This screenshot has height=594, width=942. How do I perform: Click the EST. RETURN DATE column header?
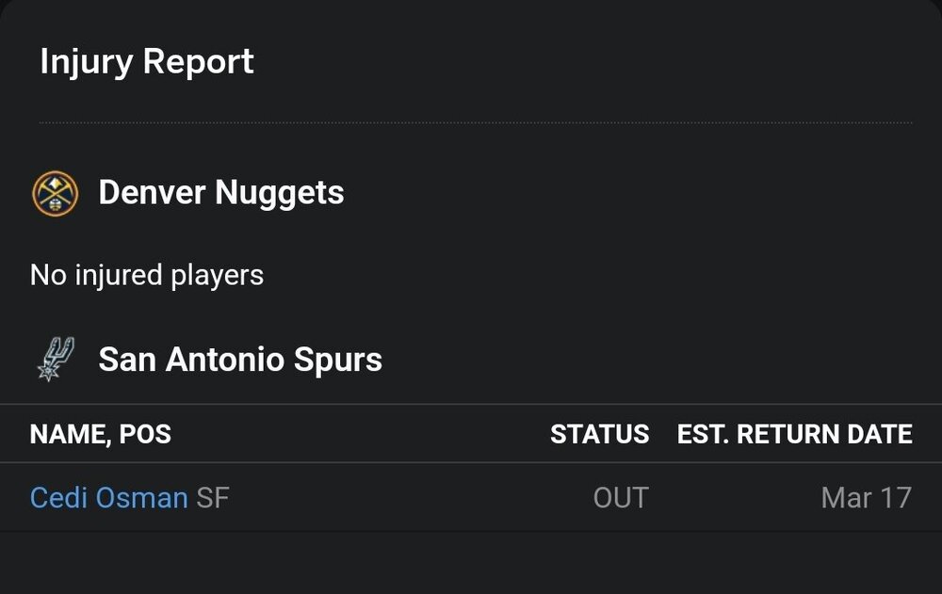pos(793,434)
